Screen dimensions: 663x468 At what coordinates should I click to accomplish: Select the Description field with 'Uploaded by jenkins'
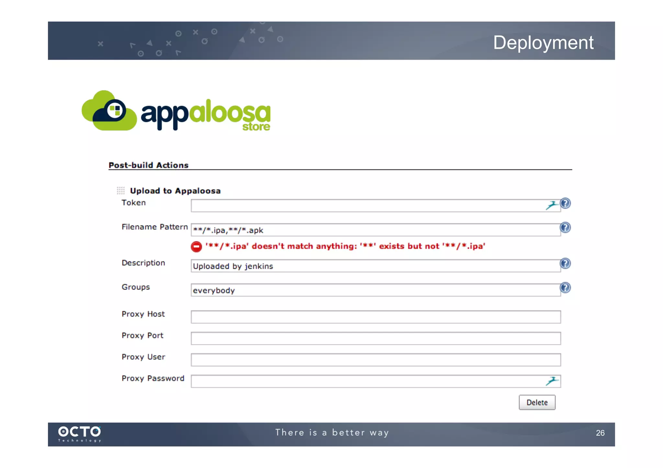coord(376,266)
